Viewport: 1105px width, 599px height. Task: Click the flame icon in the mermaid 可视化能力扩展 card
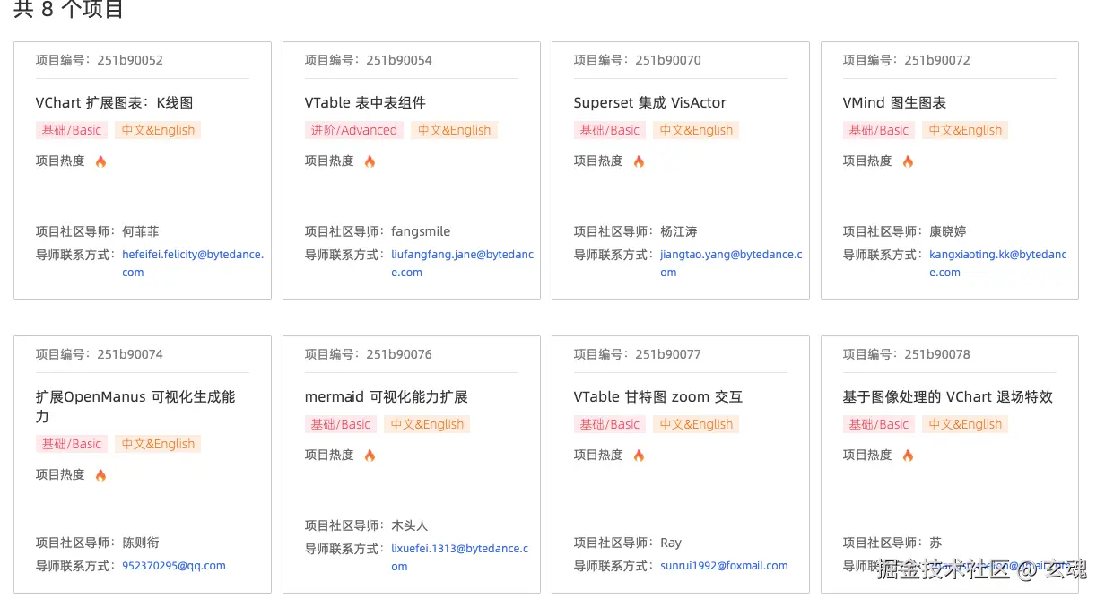370,456
